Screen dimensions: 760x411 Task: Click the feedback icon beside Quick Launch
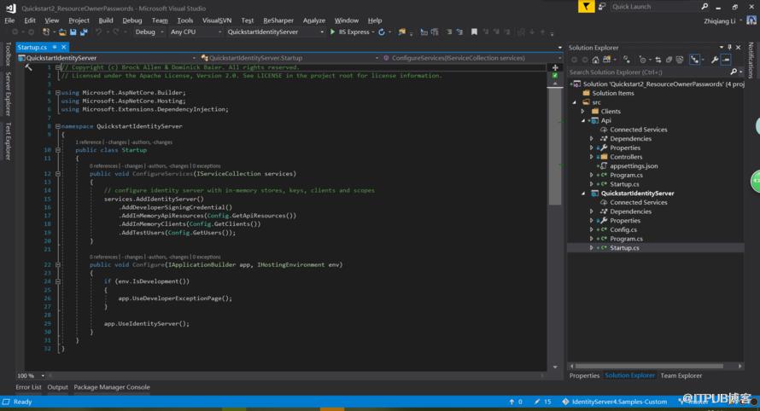[602, 7]
